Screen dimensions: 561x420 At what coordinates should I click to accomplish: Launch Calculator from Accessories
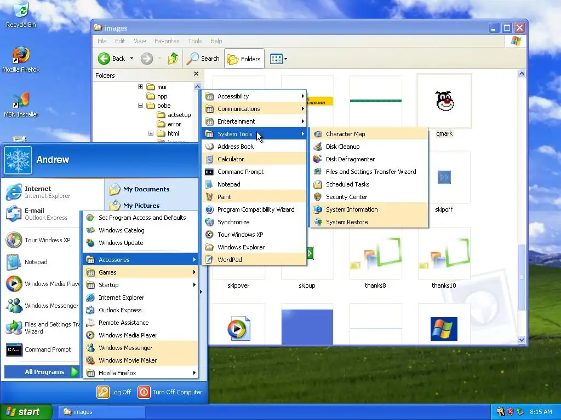(x=254, y=159)
